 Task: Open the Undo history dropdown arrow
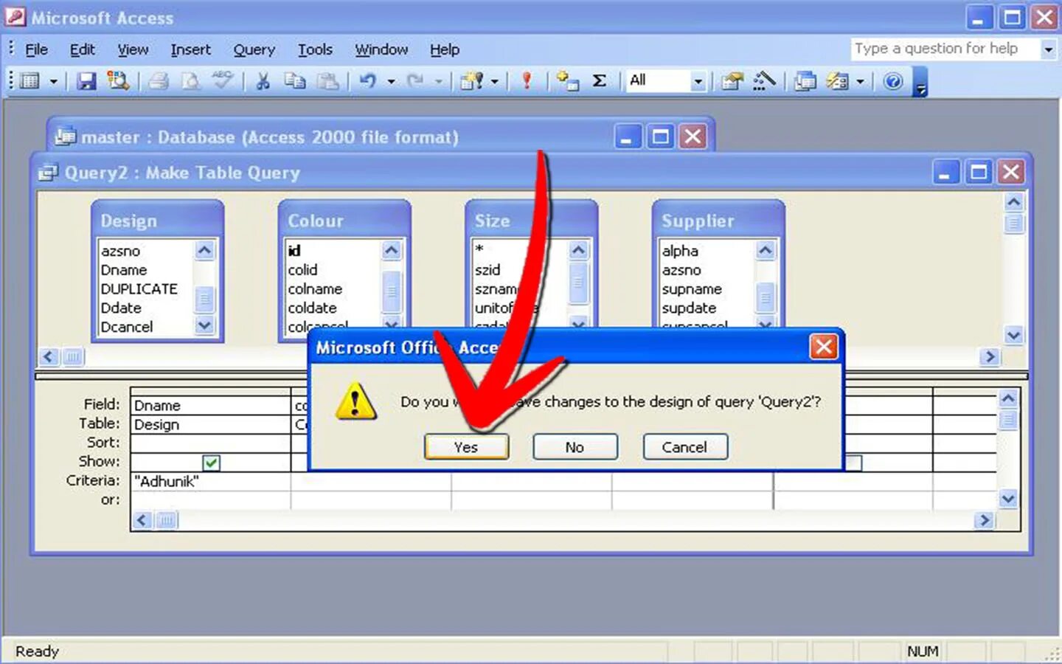pos(391,81)
